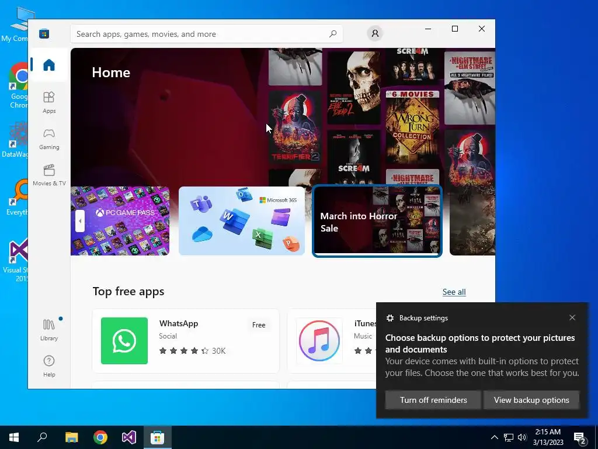
Task: Open the Apps section
Action: 49,102
